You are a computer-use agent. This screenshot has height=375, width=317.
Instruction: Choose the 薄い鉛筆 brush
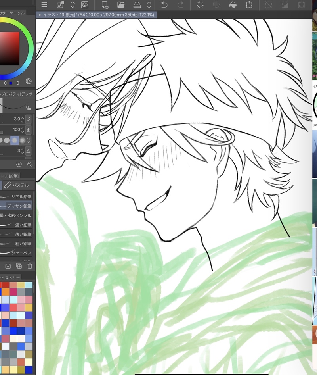[16, 234]
